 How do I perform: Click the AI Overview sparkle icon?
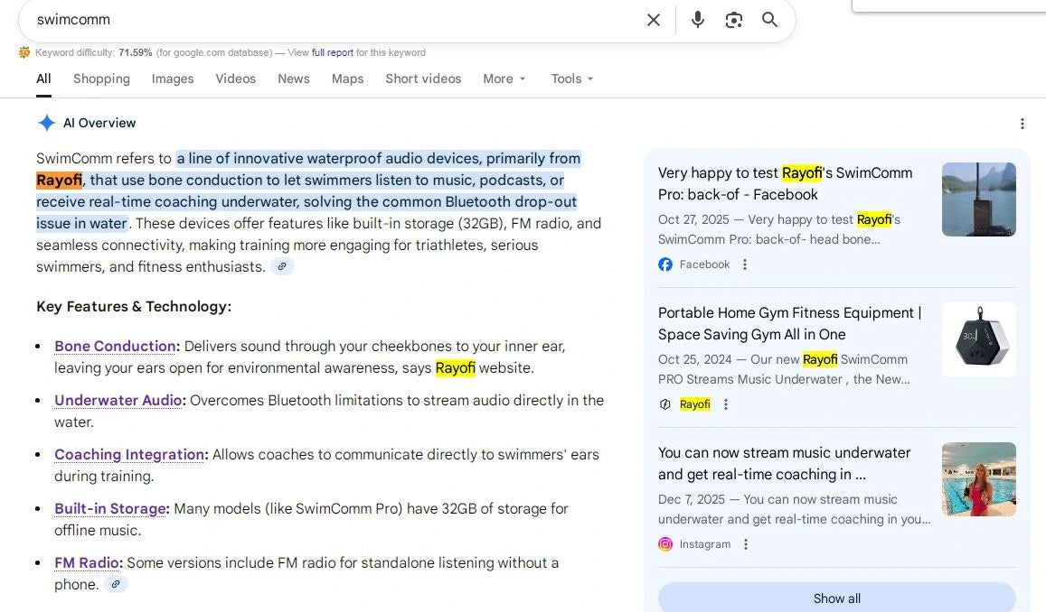coord(46,123)
